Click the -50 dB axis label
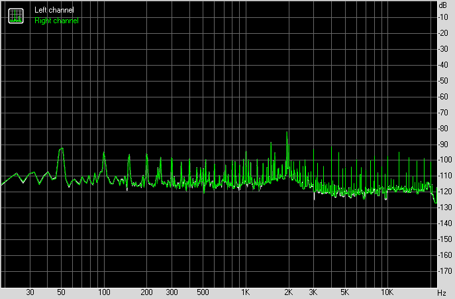 [443, 80]
